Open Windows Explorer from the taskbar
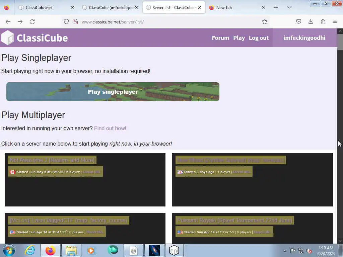The image size is (343, 257). (71, 250)
